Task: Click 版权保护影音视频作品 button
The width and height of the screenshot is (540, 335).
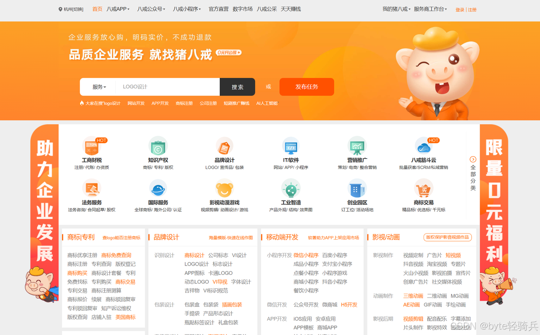Action: coord(448,237)
